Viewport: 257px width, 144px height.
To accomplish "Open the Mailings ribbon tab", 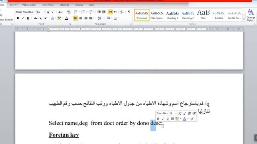I will tap(64, 5).
